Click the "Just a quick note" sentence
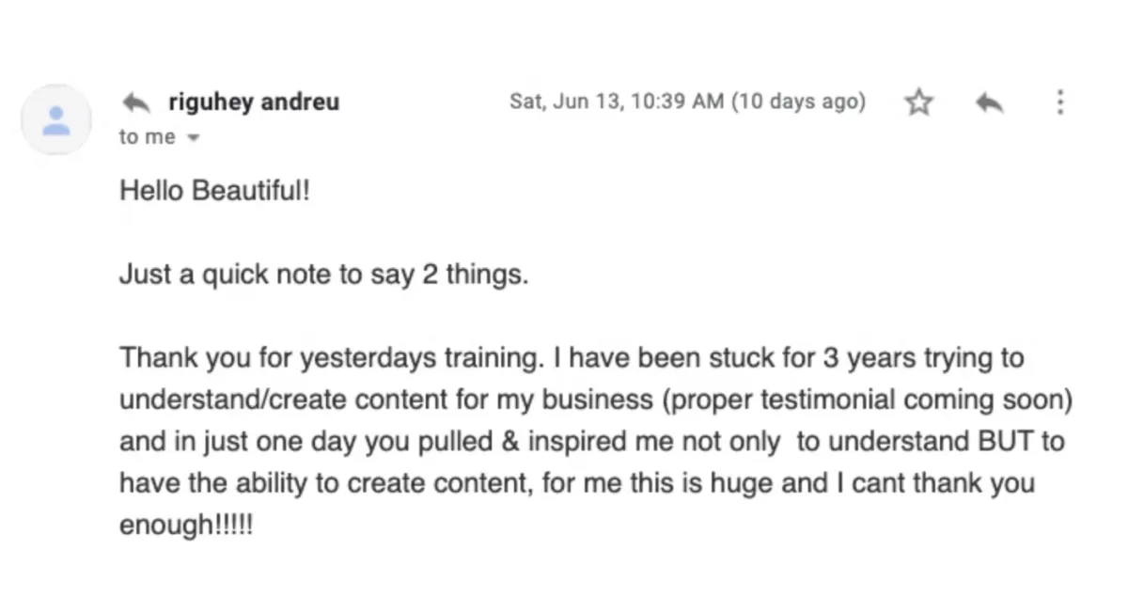Screen dimensions: 1128x612 click(x=323, y=275)
